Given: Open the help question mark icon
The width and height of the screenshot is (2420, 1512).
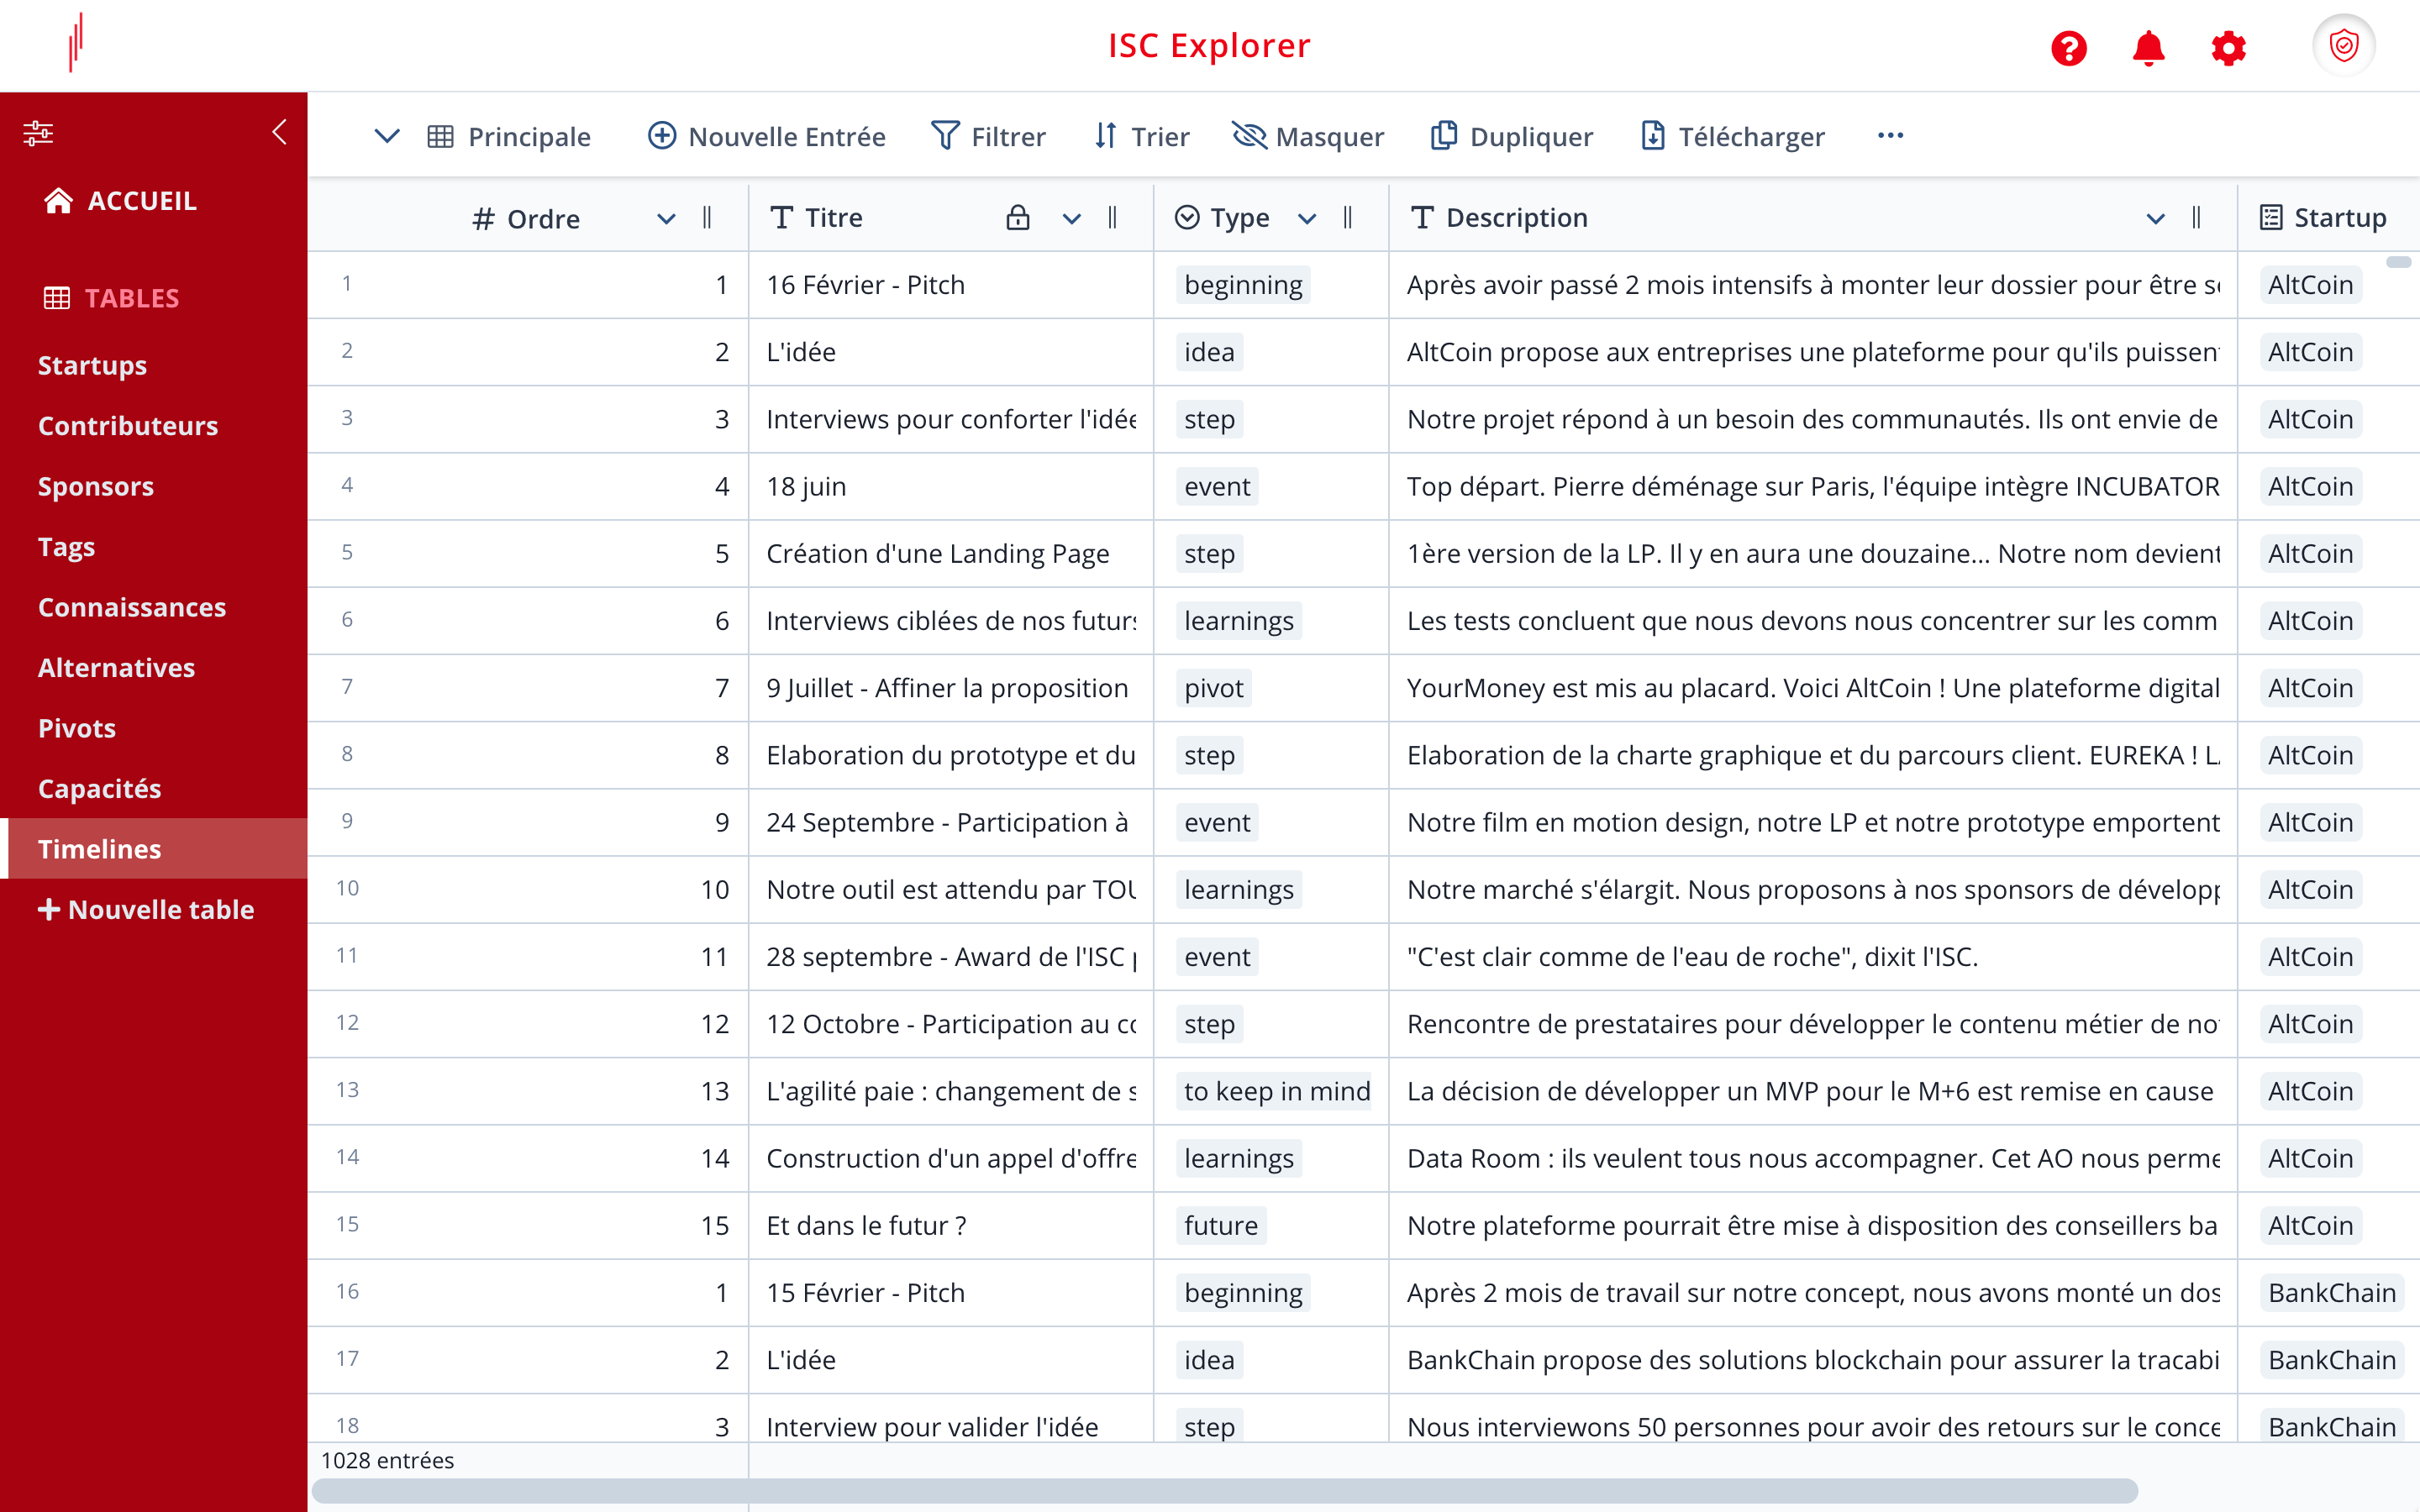Looking at the screenshot, I should point(2068,48).
